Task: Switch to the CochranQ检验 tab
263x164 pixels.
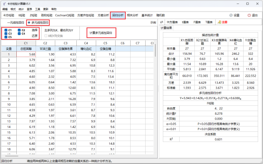Action: [65, 15]
